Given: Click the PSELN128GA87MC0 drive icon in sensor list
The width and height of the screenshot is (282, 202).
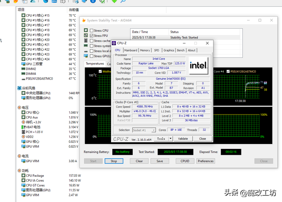Looking at the screenshot, I should click(x=23, y=79).
